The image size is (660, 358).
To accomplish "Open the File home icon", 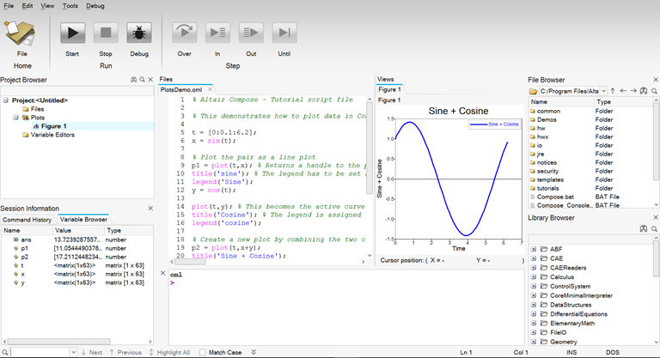I will click(x=22, y=33).
